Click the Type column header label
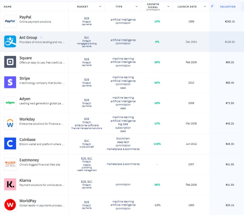 (119, 7)
